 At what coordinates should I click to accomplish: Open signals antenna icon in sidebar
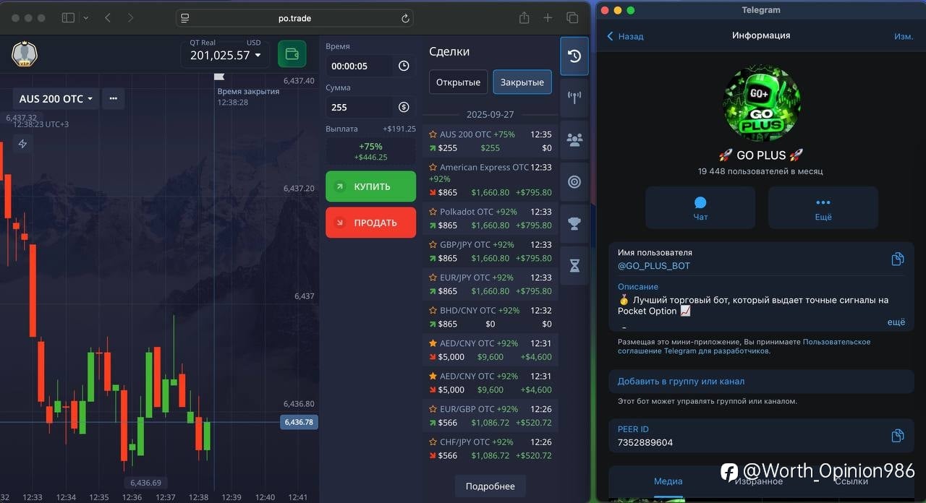574,98
